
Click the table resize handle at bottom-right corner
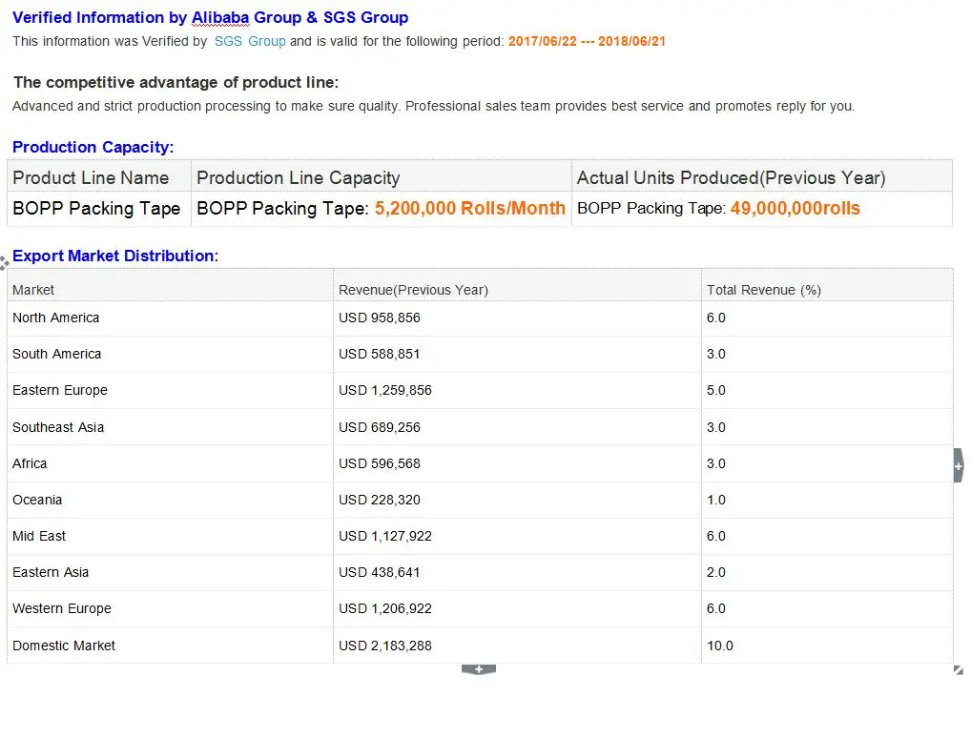point(958,670)
